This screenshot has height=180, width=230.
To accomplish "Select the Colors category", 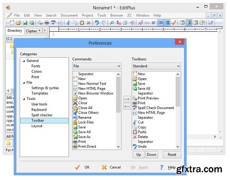I will (x=36, y=71).
